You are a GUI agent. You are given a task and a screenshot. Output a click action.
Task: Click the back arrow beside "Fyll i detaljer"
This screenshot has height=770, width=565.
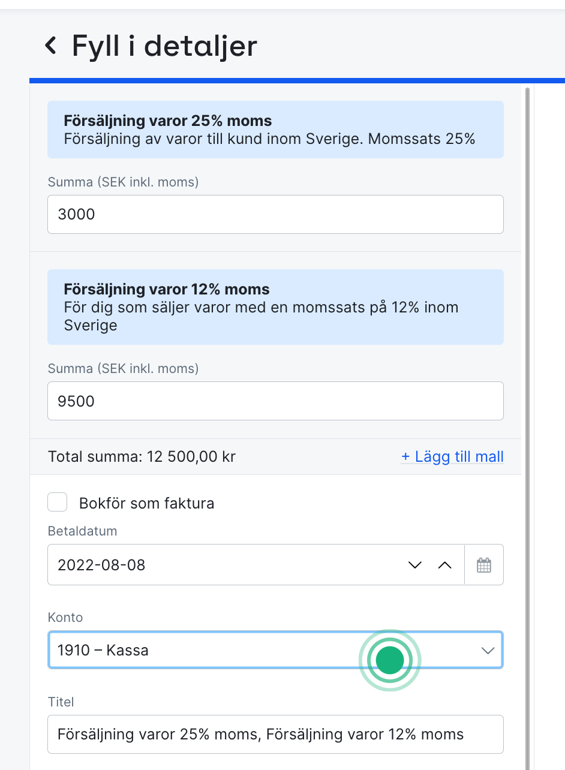51,46
